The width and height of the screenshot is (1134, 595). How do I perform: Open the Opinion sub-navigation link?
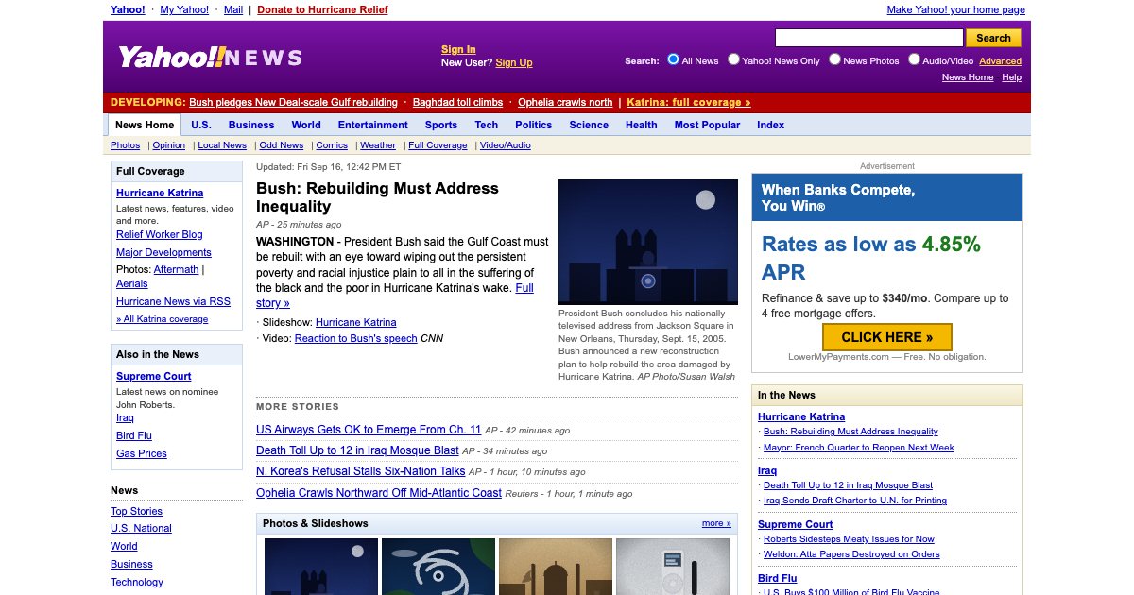[x=169, y=145]
